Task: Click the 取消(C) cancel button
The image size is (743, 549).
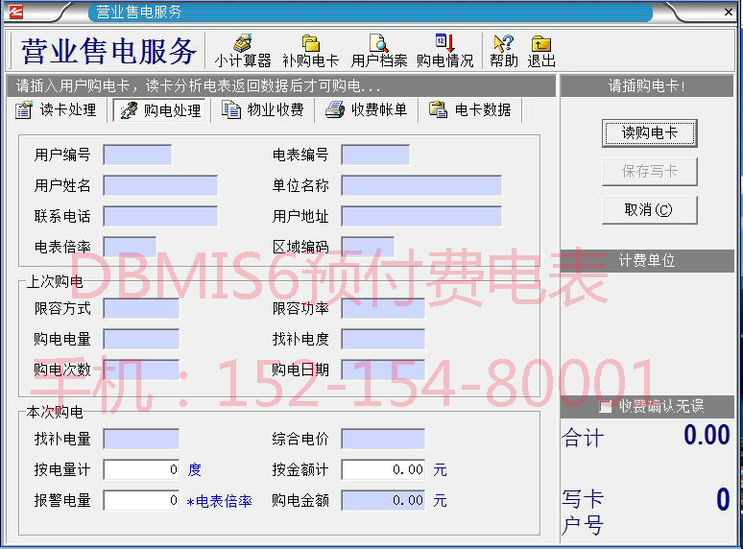Action: 649,209
